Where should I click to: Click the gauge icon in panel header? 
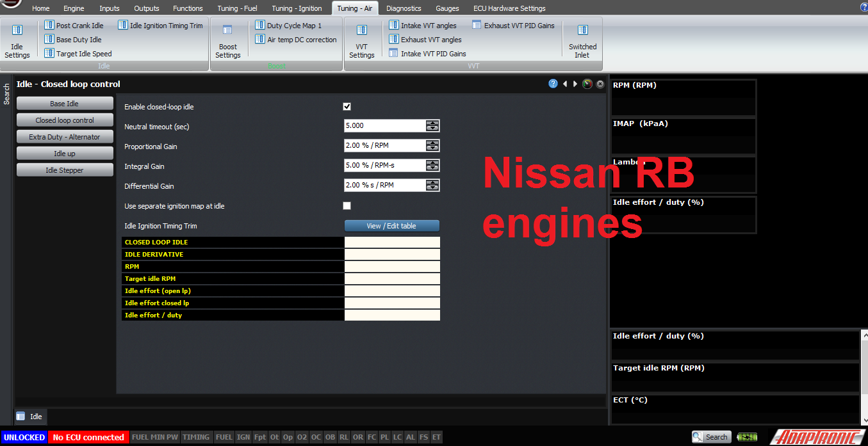(587, 84)
